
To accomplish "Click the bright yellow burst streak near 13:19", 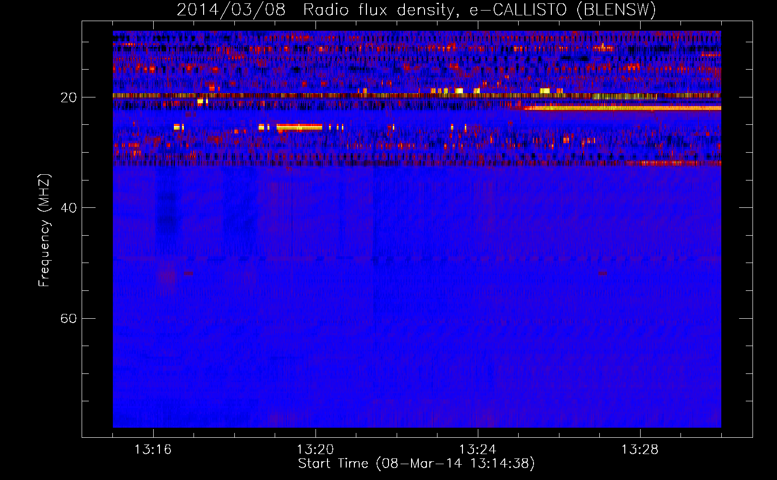I will pos(300,127).
